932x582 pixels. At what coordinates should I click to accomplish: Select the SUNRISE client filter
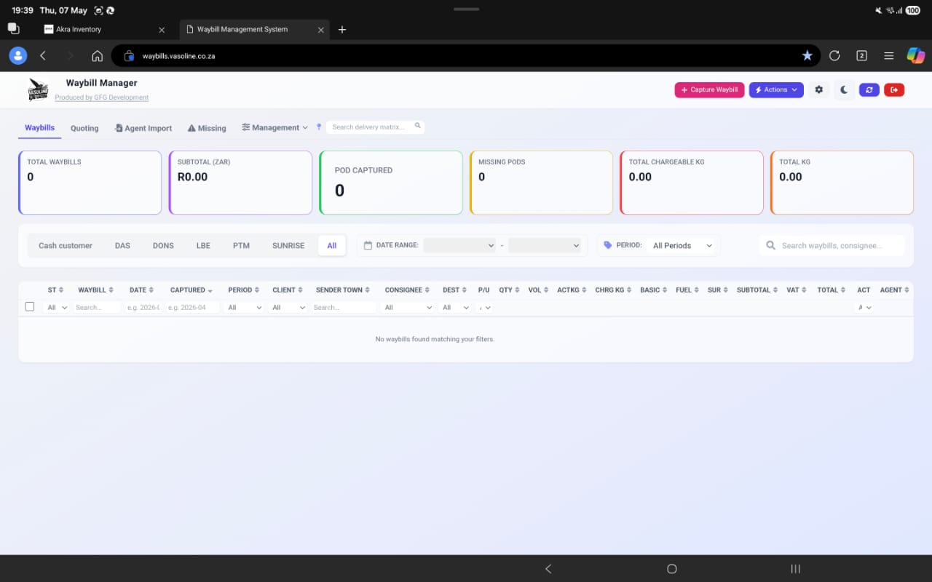288,245
